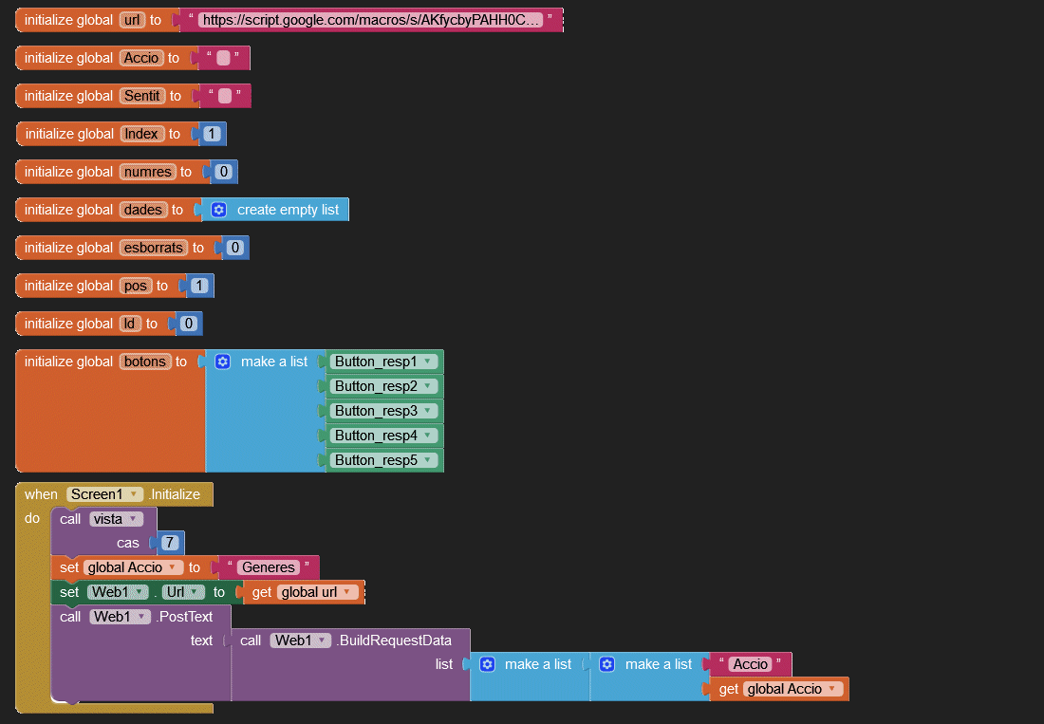Click gear icon on outer PostText make a list
The height and width of the screenshot is (724, 1044).
click(x=488, y=664)
